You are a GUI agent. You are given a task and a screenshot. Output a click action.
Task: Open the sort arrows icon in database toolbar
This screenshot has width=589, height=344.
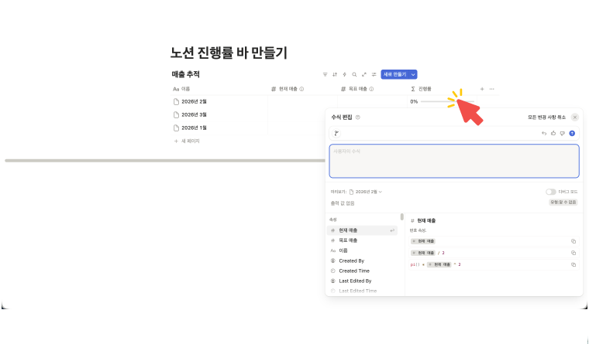point(335,74)
